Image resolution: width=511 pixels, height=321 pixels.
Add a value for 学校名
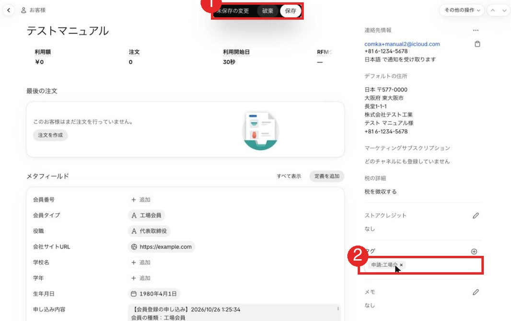[141, 263]
